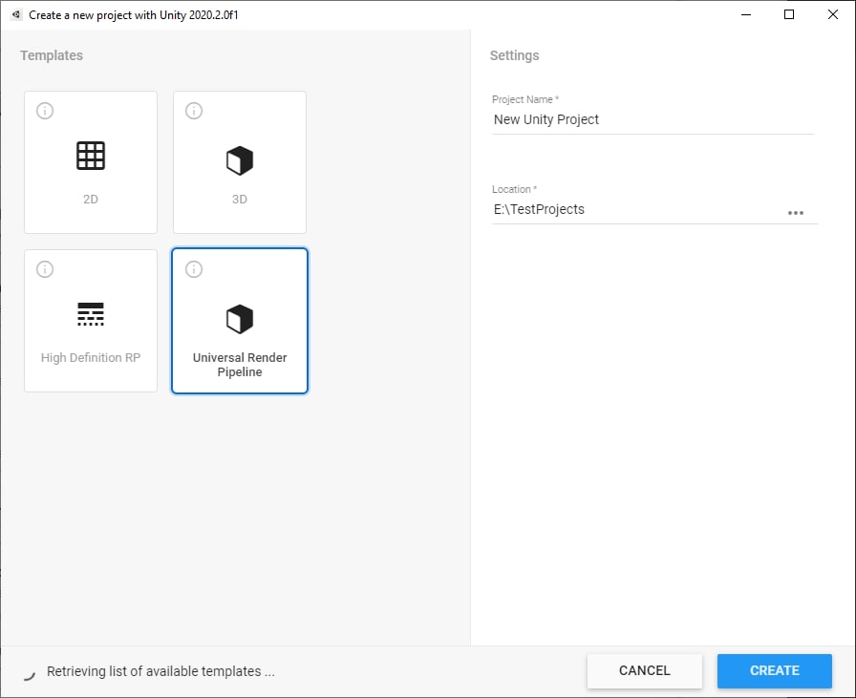
Task: Minimize the Create project window
Action: 746,14
